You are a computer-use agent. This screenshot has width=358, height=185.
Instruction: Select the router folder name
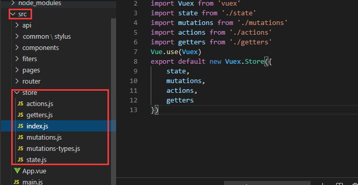click(32, 82)
